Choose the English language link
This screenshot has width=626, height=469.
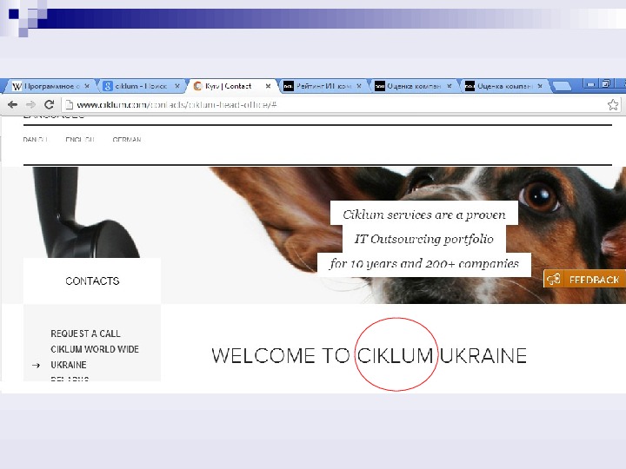pos(80,140)
